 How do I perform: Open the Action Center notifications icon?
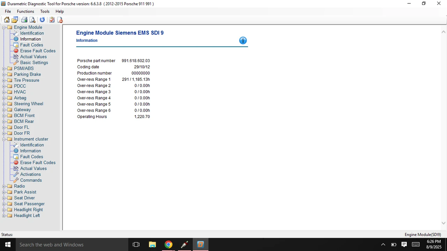pos(404,244)
